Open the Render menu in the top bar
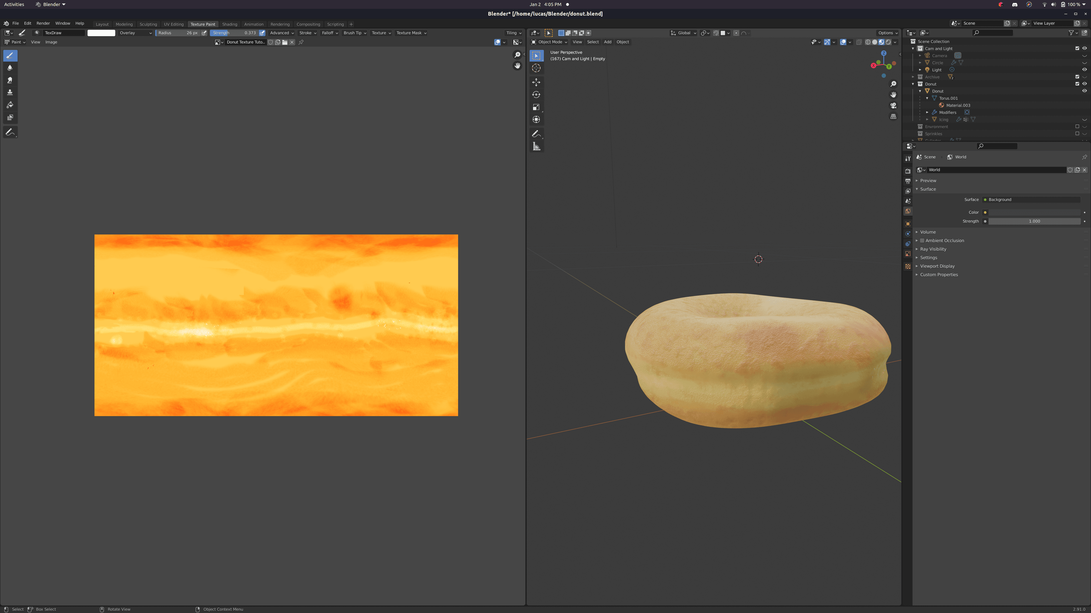This screenshot has height=613, width=1091. (43, 23)
